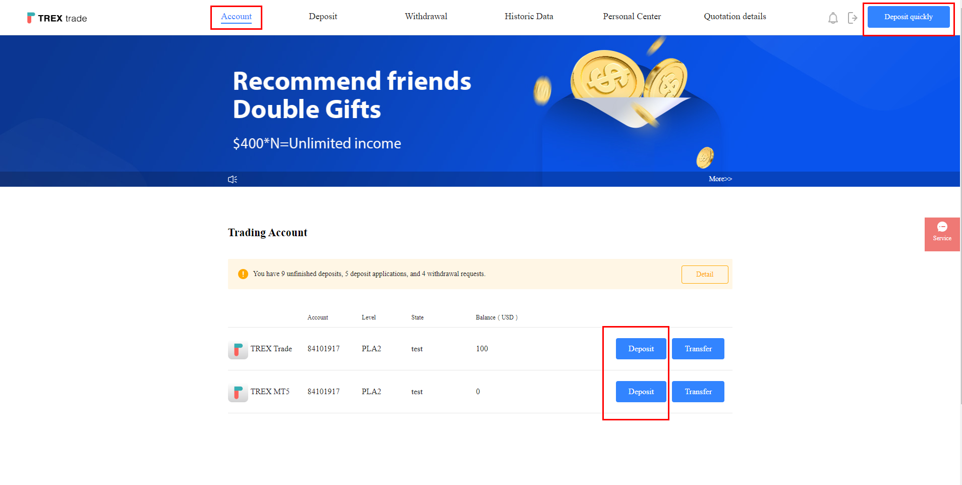
Task: Click the announcement speaker icon
Action: 233,179
